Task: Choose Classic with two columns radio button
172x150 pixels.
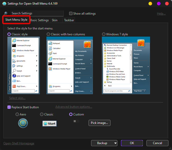Action: 48,34
